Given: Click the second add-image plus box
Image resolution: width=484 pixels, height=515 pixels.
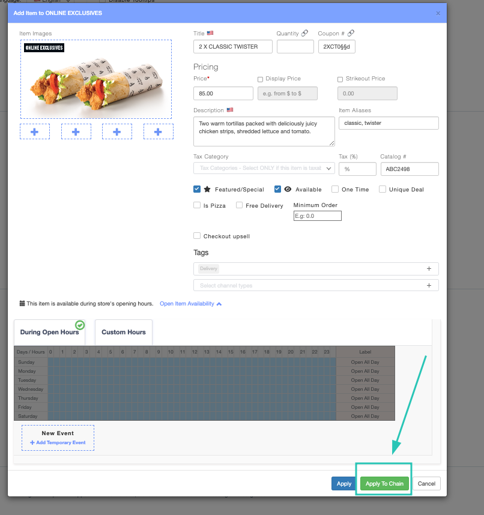Looking at the screenshot, I should pyautogui.click(x=76, y=131).
